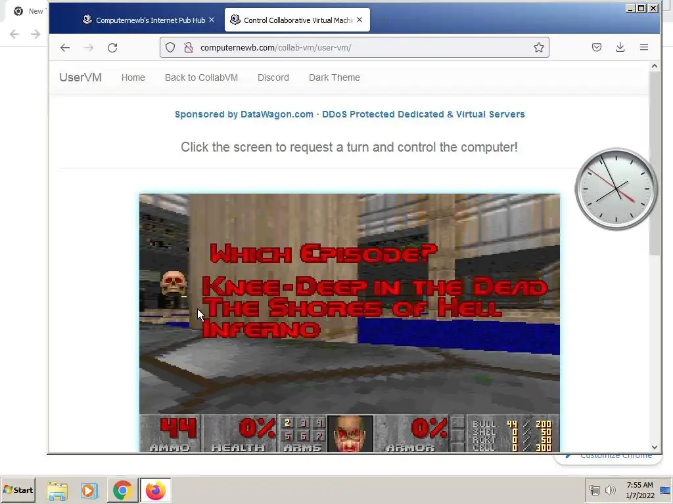Close the Computernewb's Internet Pub Hub tab
This screenshot has height=504, width=673.
tap(212, 20)
